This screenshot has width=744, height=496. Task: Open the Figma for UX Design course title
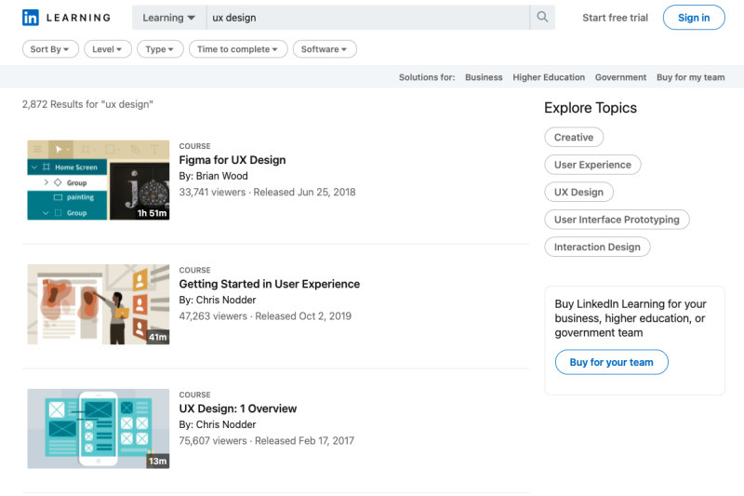pyautogui.click(x=232, y=160)
